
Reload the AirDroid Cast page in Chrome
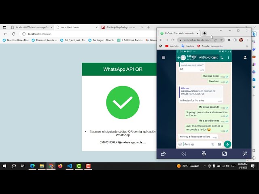click(x=173, y=40)
